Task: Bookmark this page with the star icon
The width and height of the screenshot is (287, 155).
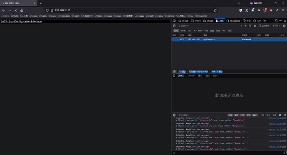Action: click(x=215, y=10)
